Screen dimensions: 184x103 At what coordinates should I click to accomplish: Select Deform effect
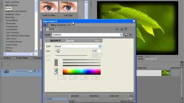pyautogui.click(x=9, y=51)
